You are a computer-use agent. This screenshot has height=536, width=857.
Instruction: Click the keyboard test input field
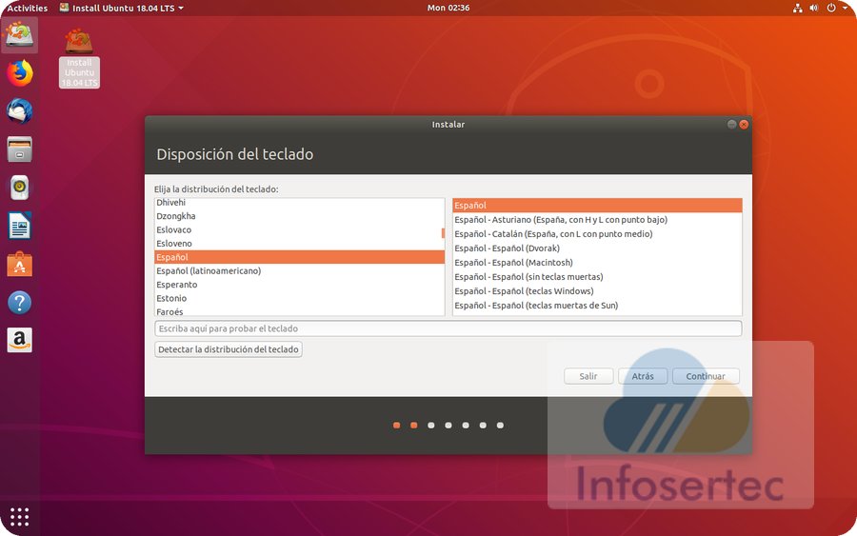pyautogui.click(x=448, y=328)
